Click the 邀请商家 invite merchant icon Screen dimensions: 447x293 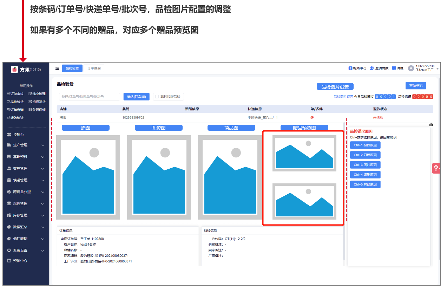pos(372,68)
